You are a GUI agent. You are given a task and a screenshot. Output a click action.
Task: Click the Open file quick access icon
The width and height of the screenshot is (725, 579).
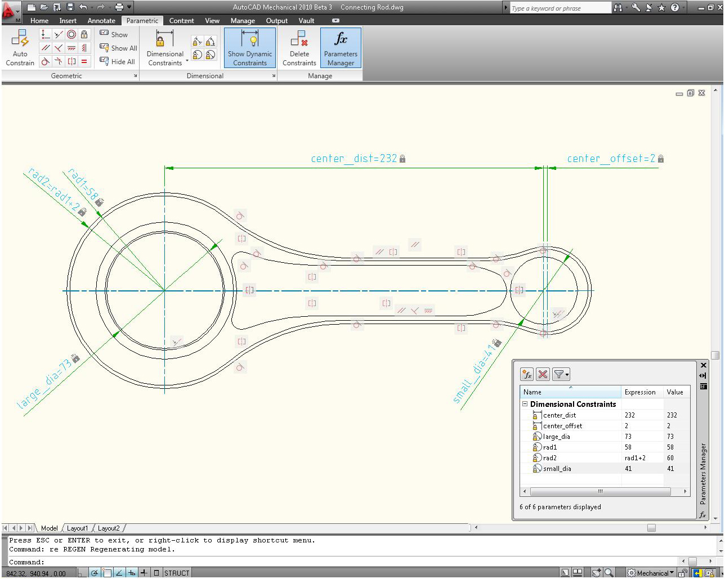(44, 7)
